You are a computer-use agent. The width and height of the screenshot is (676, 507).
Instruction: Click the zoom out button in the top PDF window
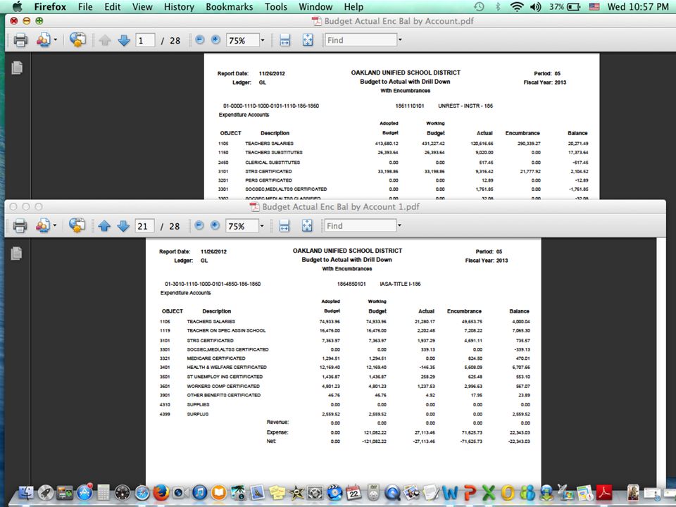click(199, 39)
